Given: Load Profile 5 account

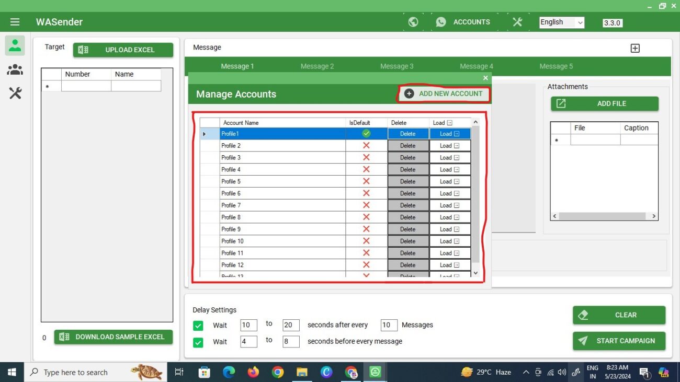Looking at the screenshot, I should (450, 182).
